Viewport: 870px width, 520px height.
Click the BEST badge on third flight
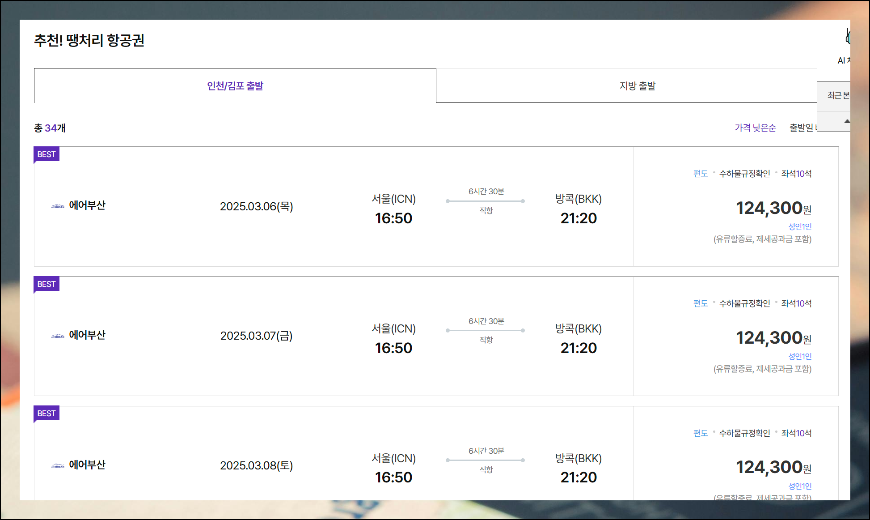pos(46,413)
